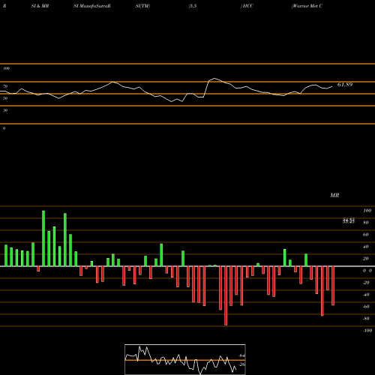Screen dimensions: 375x375
Task: Click the -20 label on MR axis
Action: [x=366, y=283]
